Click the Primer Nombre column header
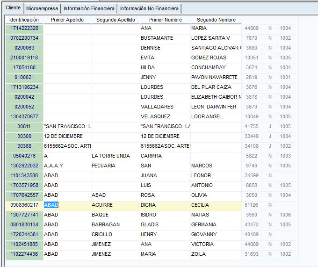This screenshot has width=318, height=267. [x=166, y=20]
